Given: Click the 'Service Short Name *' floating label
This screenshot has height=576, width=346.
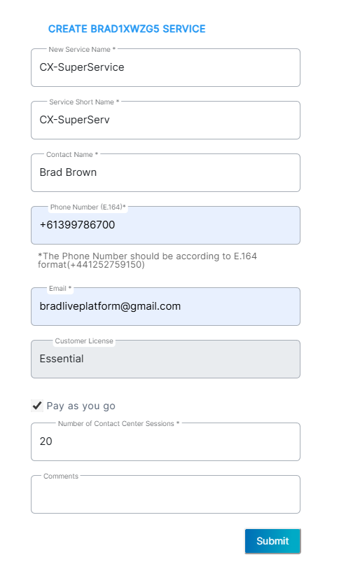Looking at the screenshot, I should tap(84, 102).
